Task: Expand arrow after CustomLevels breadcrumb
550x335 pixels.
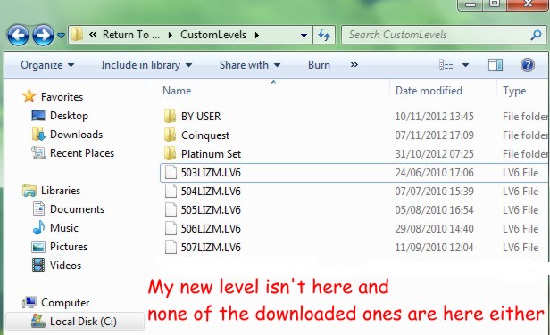Action: coord(257,35)
